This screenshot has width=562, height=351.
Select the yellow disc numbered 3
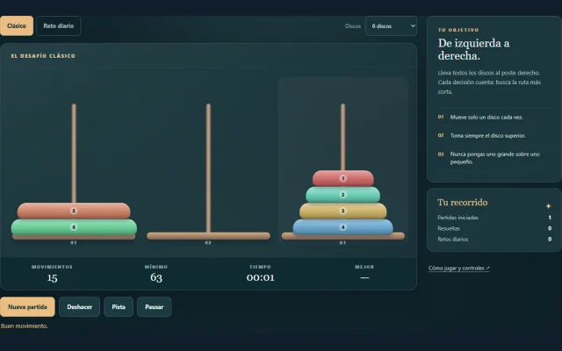[x=343, y=211]
